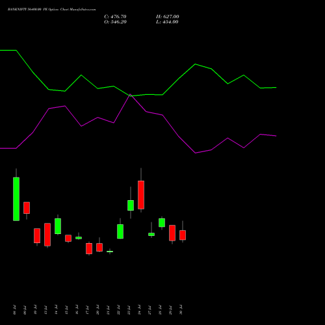Select the close value C: 476.70
Image resolution: width=325 pixels, height=325 pixels.
point(115,17)
